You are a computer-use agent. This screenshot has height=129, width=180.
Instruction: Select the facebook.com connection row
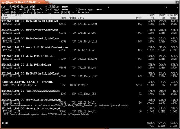[x=90, y=49]
